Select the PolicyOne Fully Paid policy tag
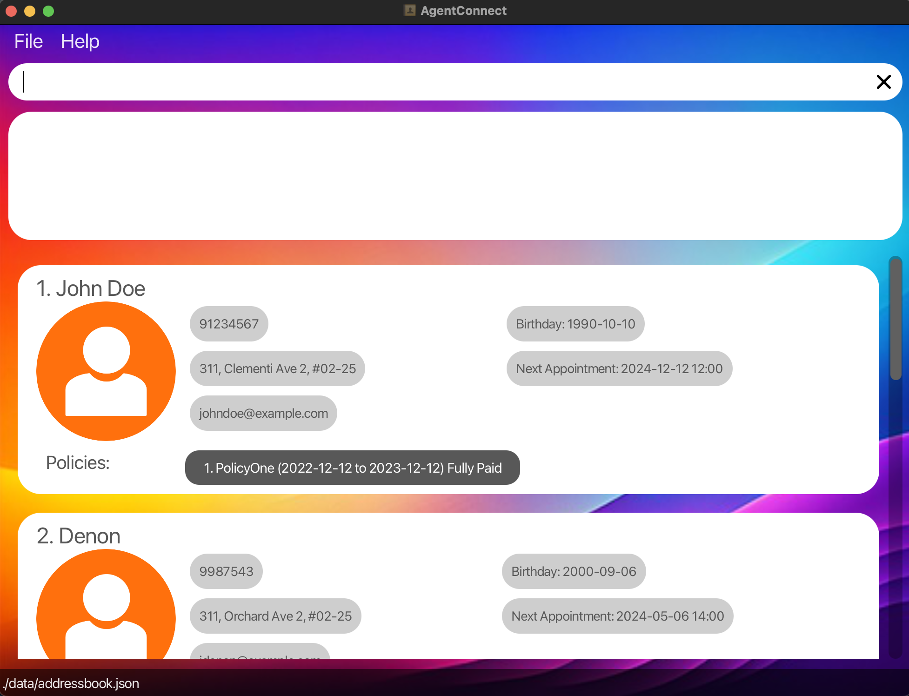 click(353, 468)
